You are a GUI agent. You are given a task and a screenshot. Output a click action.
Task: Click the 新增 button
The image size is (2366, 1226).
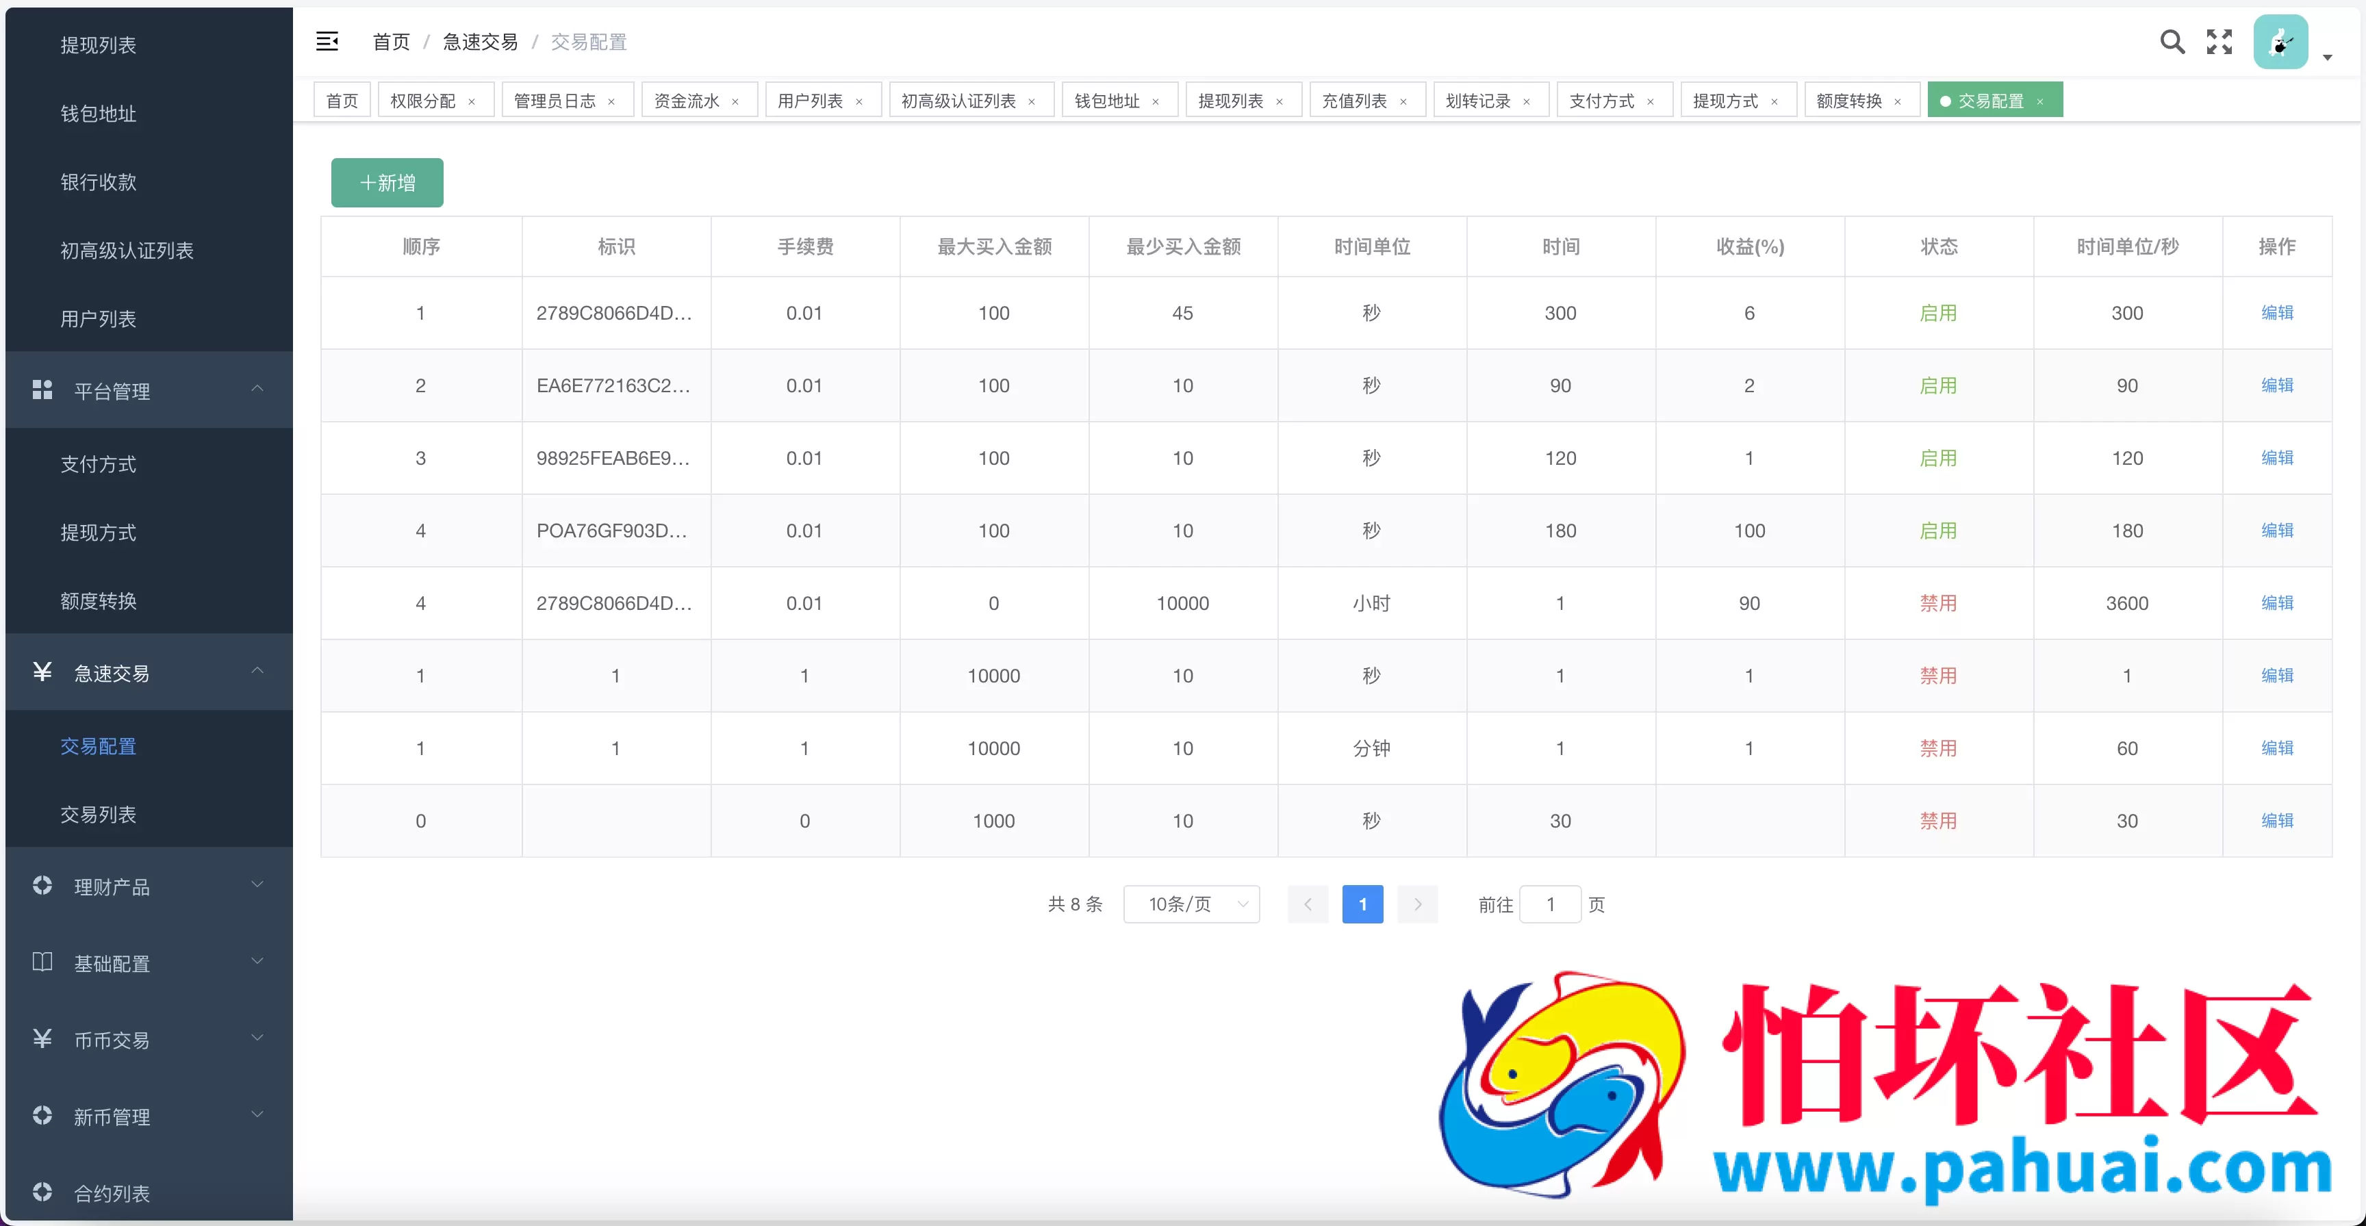click(x=385, y=182)
